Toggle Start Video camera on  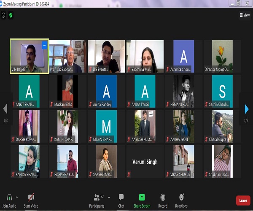click(x=31, y=197)
